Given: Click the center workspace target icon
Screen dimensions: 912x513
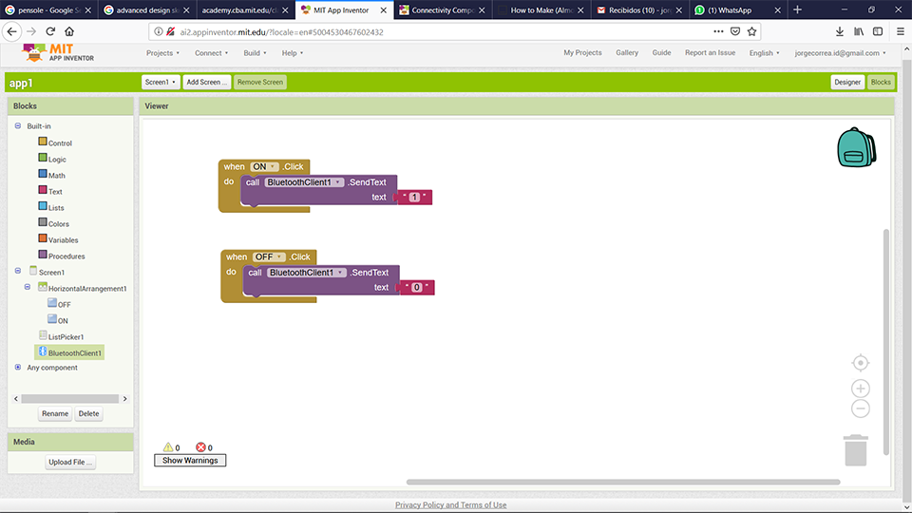Looking at the screenshot, I should (861, 363).
